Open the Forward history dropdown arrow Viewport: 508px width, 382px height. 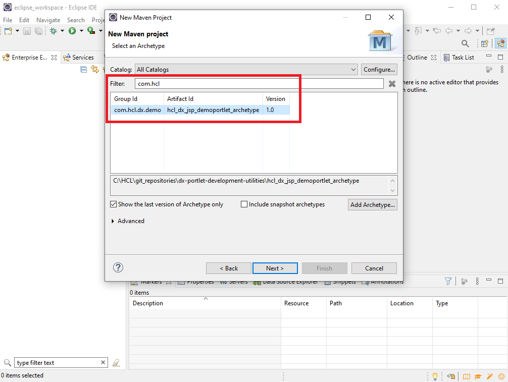(x=477, y=31)
